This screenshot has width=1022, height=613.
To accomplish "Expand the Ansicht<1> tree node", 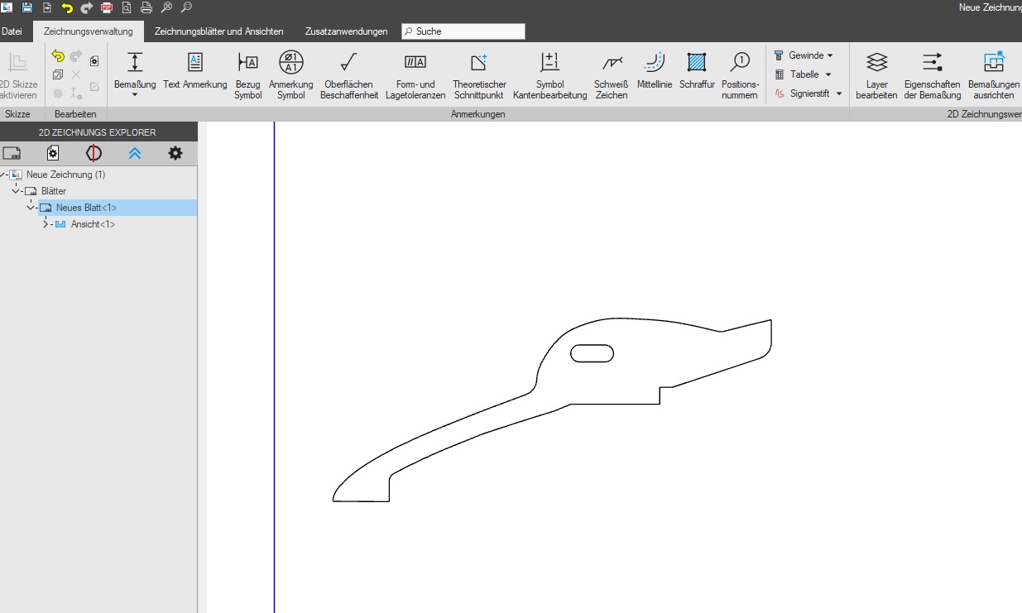I will point(46,224).
